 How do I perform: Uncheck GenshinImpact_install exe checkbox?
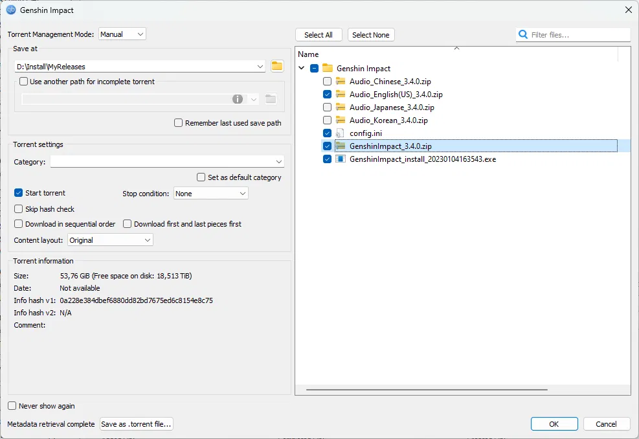pos(327,159)
